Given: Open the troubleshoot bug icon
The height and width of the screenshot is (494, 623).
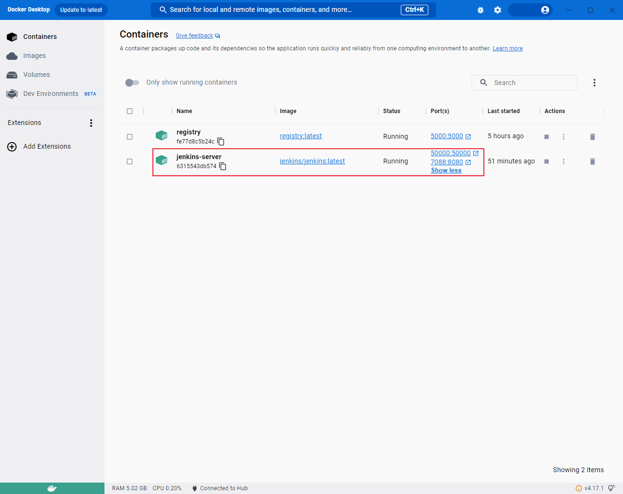Looking at the screenshot, I should [481, 10].
